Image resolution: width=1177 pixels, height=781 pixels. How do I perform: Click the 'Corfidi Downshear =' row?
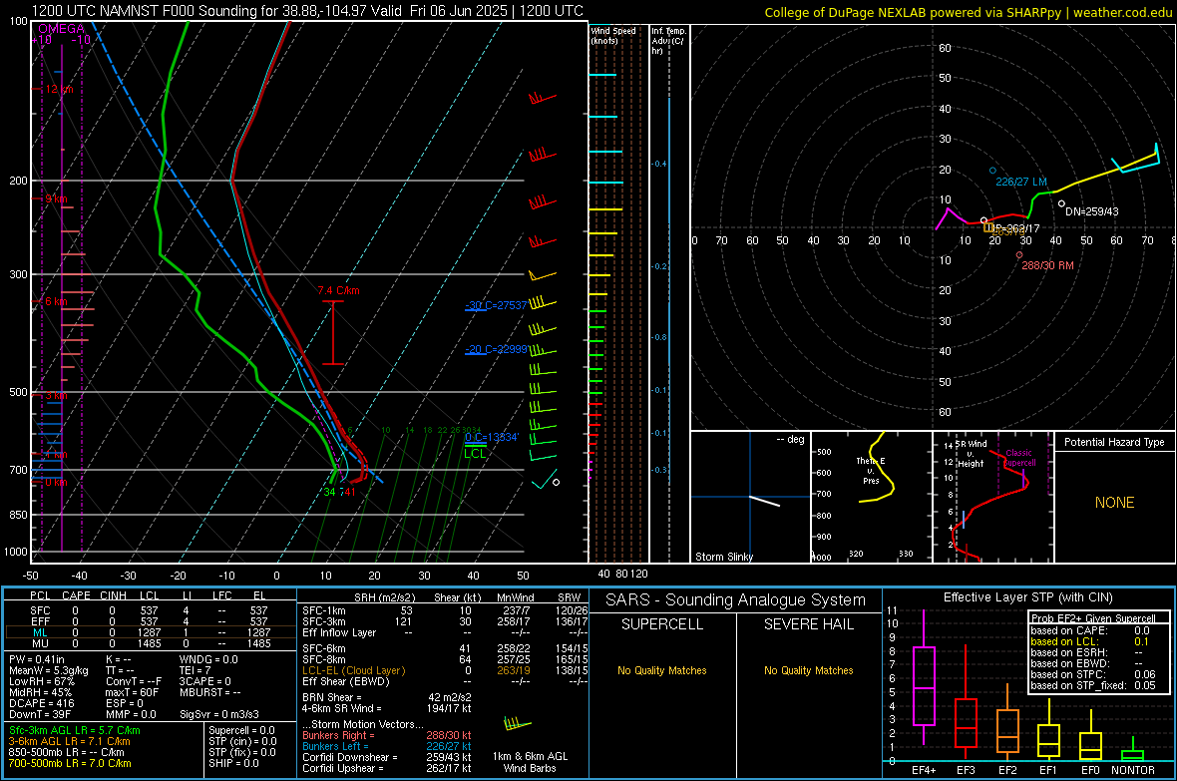pyautogui.click(x=387, y=758)
